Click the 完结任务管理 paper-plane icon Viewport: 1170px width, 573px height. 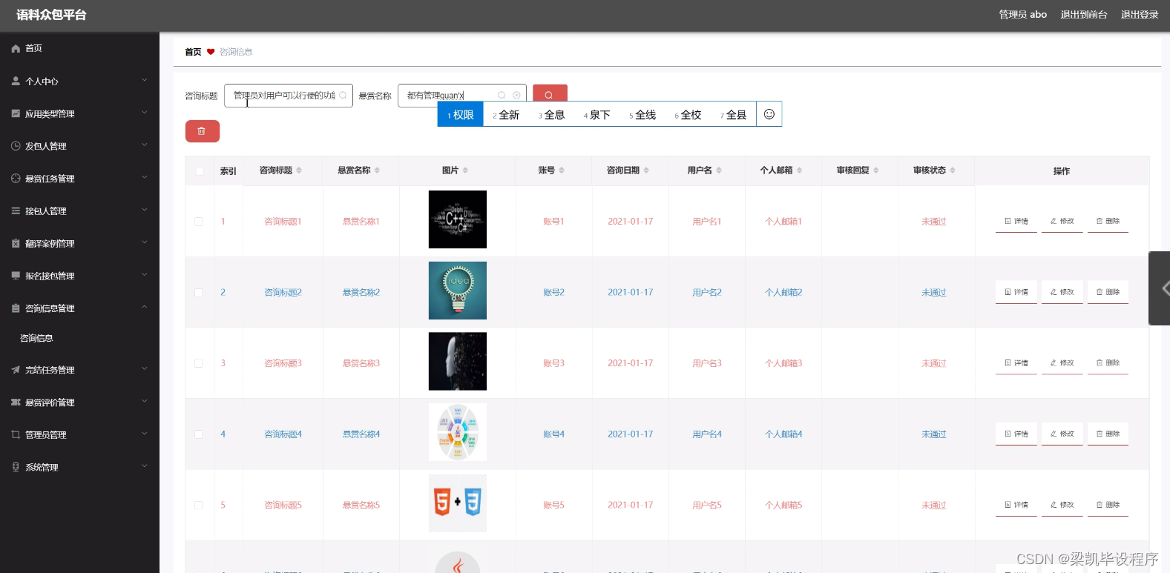pyautogui.click(x=16, y=370)
